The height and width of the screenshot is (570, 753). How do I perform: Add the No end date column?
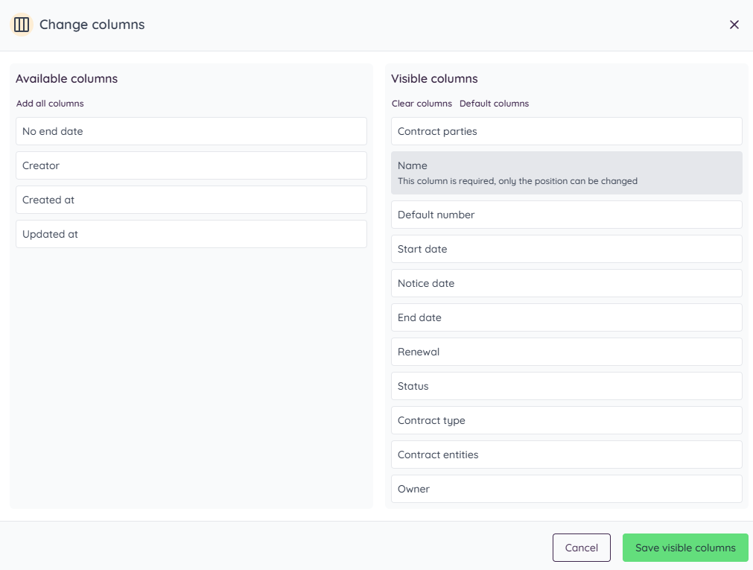191,131
